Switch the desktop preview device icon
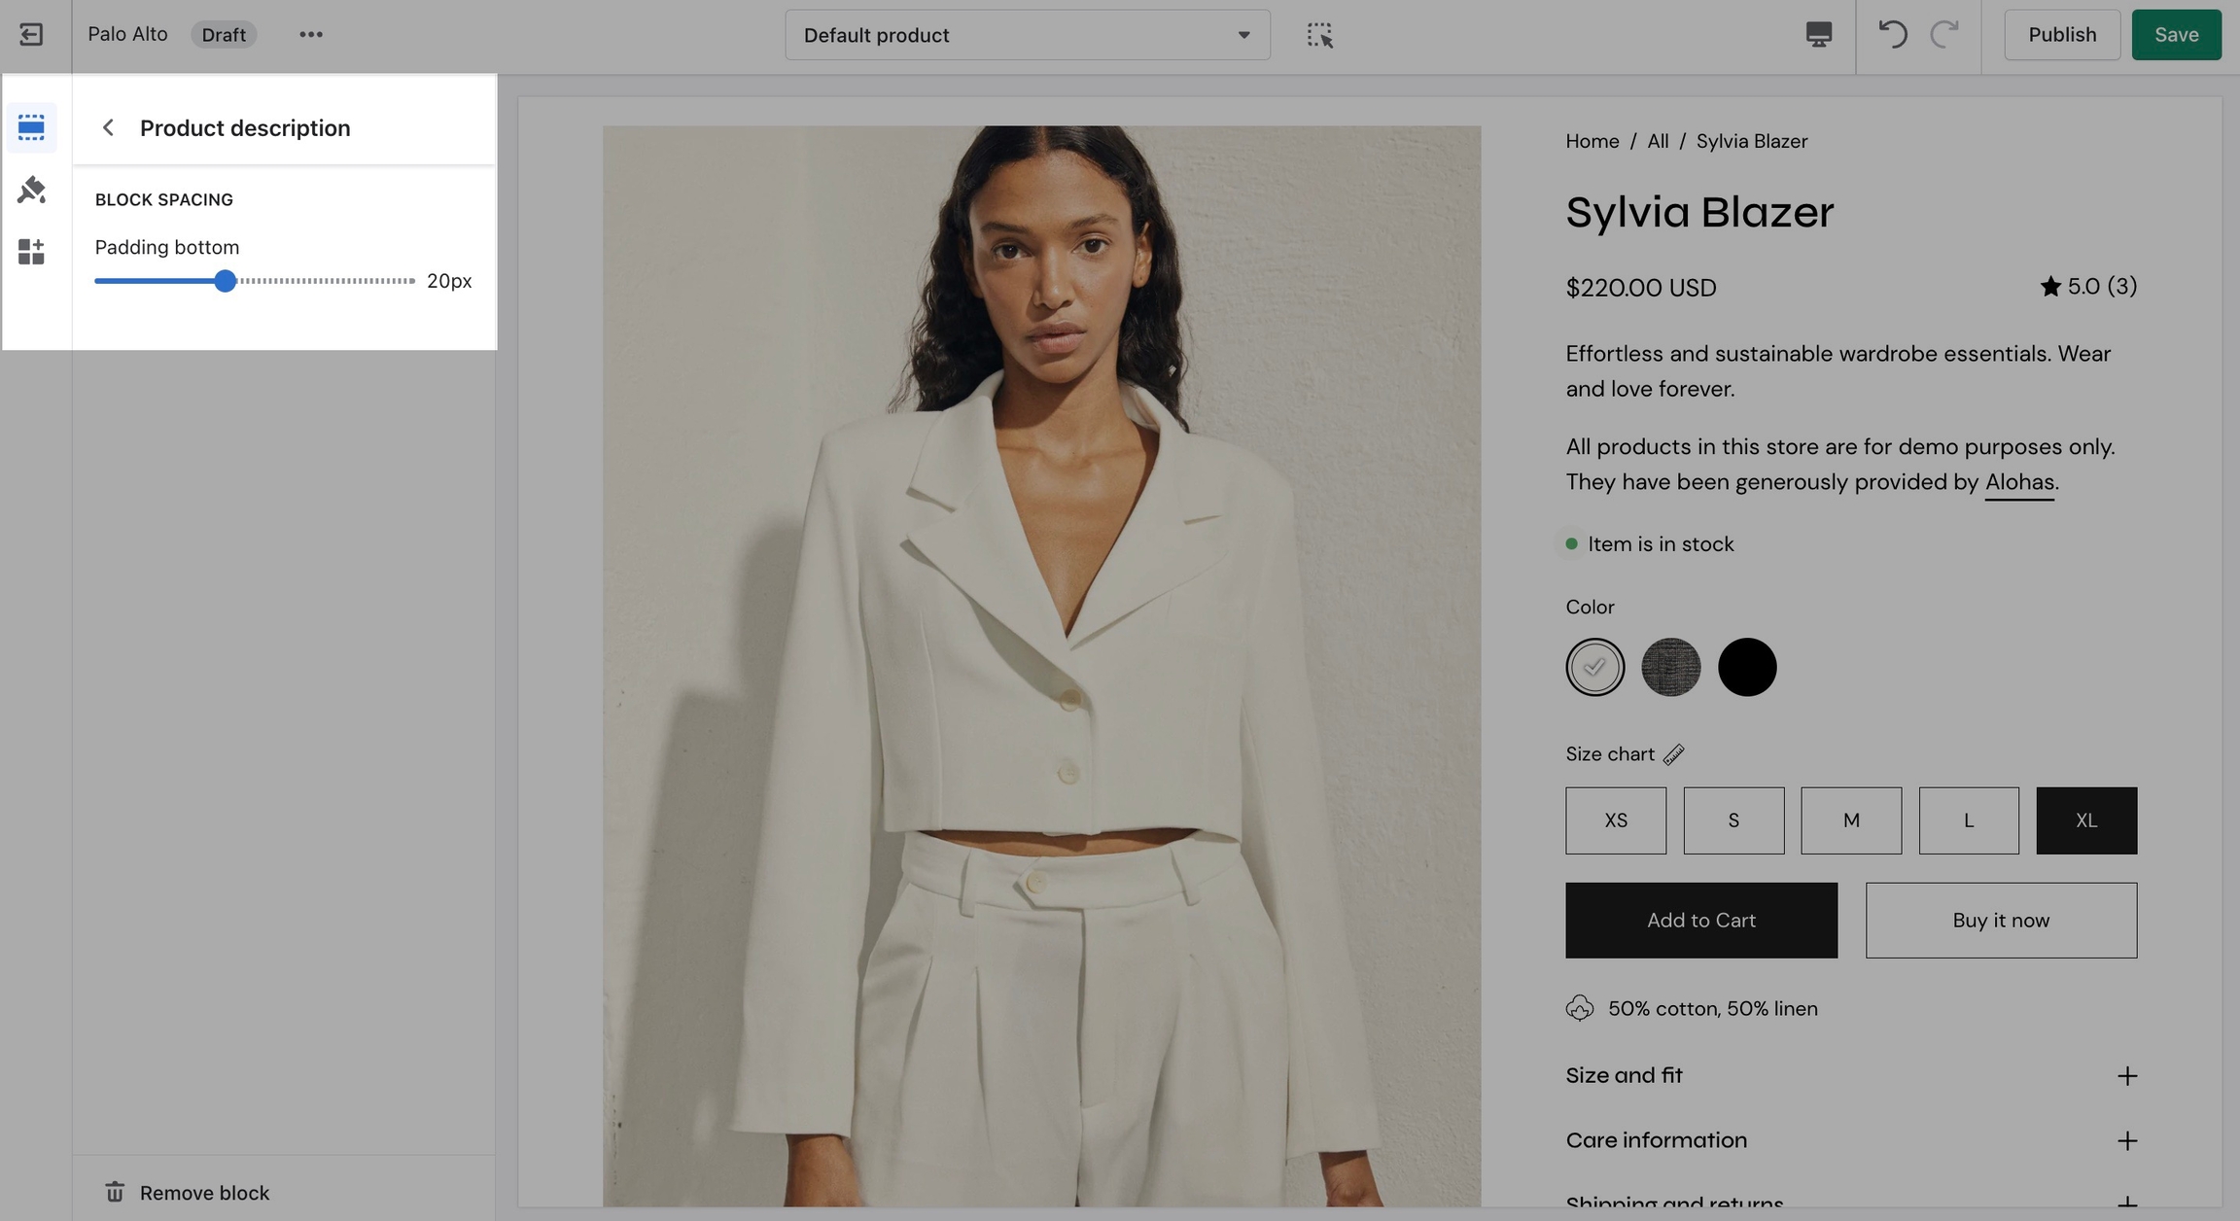 1818,35
